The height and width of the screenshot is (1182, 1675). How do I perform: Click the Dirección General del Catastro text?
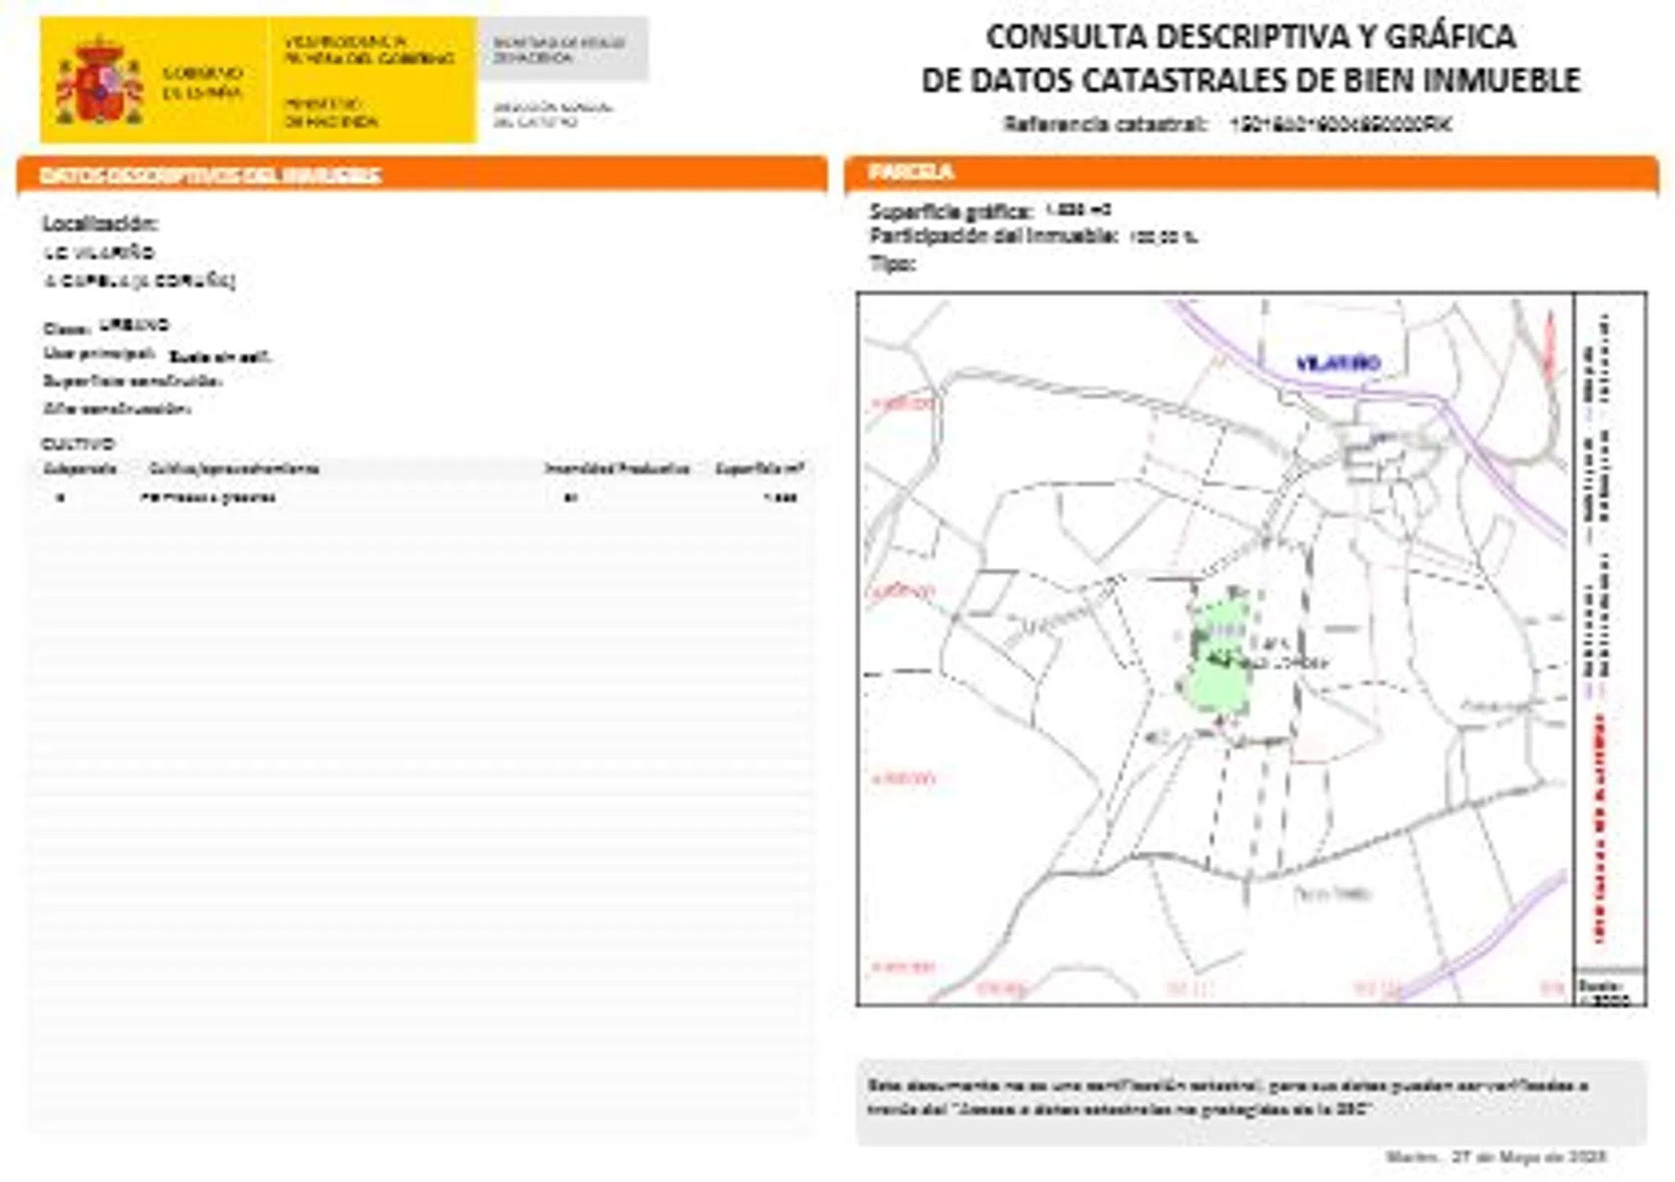point(552,114)
